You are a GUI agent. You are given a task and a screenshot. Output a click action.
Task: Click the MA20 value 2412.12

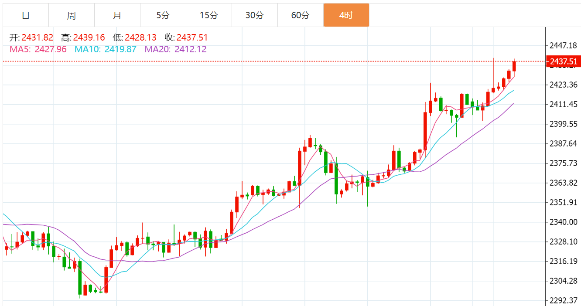point(191,49)
